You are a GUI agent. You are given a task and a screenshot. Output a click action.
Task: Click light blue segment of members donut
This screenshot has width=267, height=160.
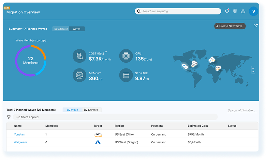pos(43,70)
